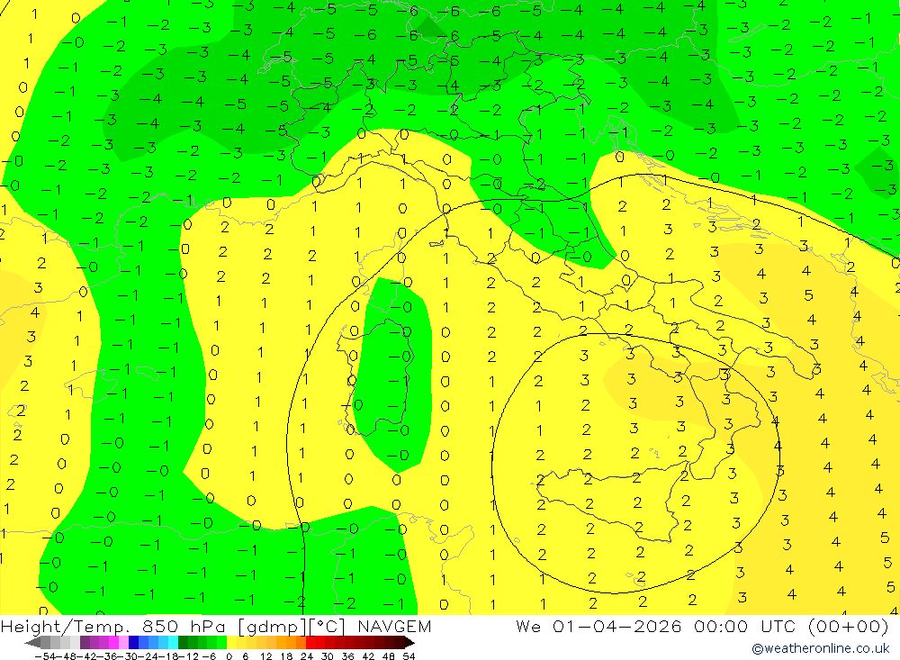Click the gray left arrow of color scale
Image resolution: width=900 pixels, height=660 pixels.
coord(32,643)
